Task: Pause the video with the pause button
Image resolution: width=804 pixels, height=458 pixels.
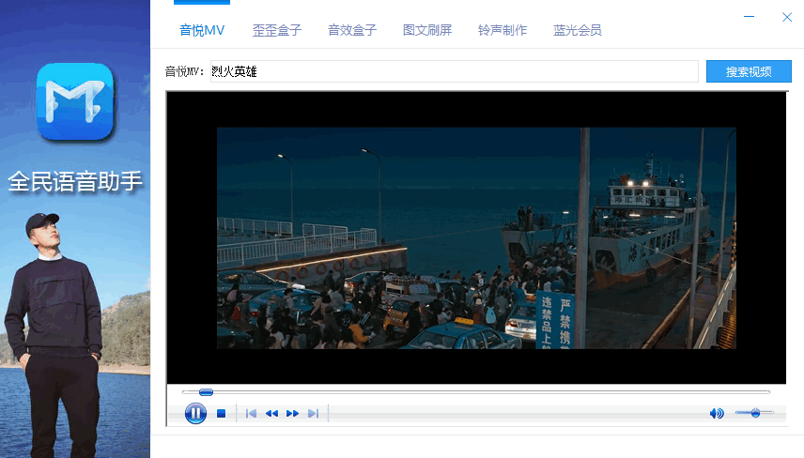Action: coord(195,413)
